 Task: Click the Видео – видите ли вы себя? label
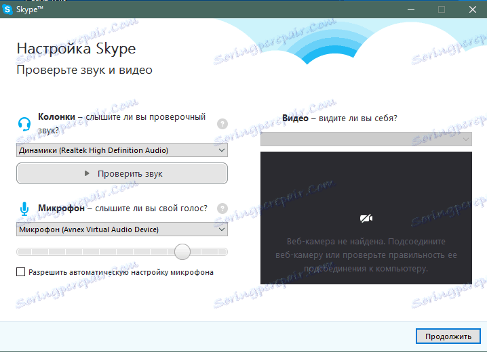point(339,118)
